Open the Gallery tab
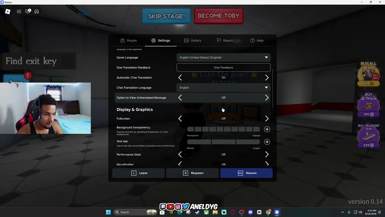Image resolution: width=385 pixels, height=217 pixels. pos(193,40)
